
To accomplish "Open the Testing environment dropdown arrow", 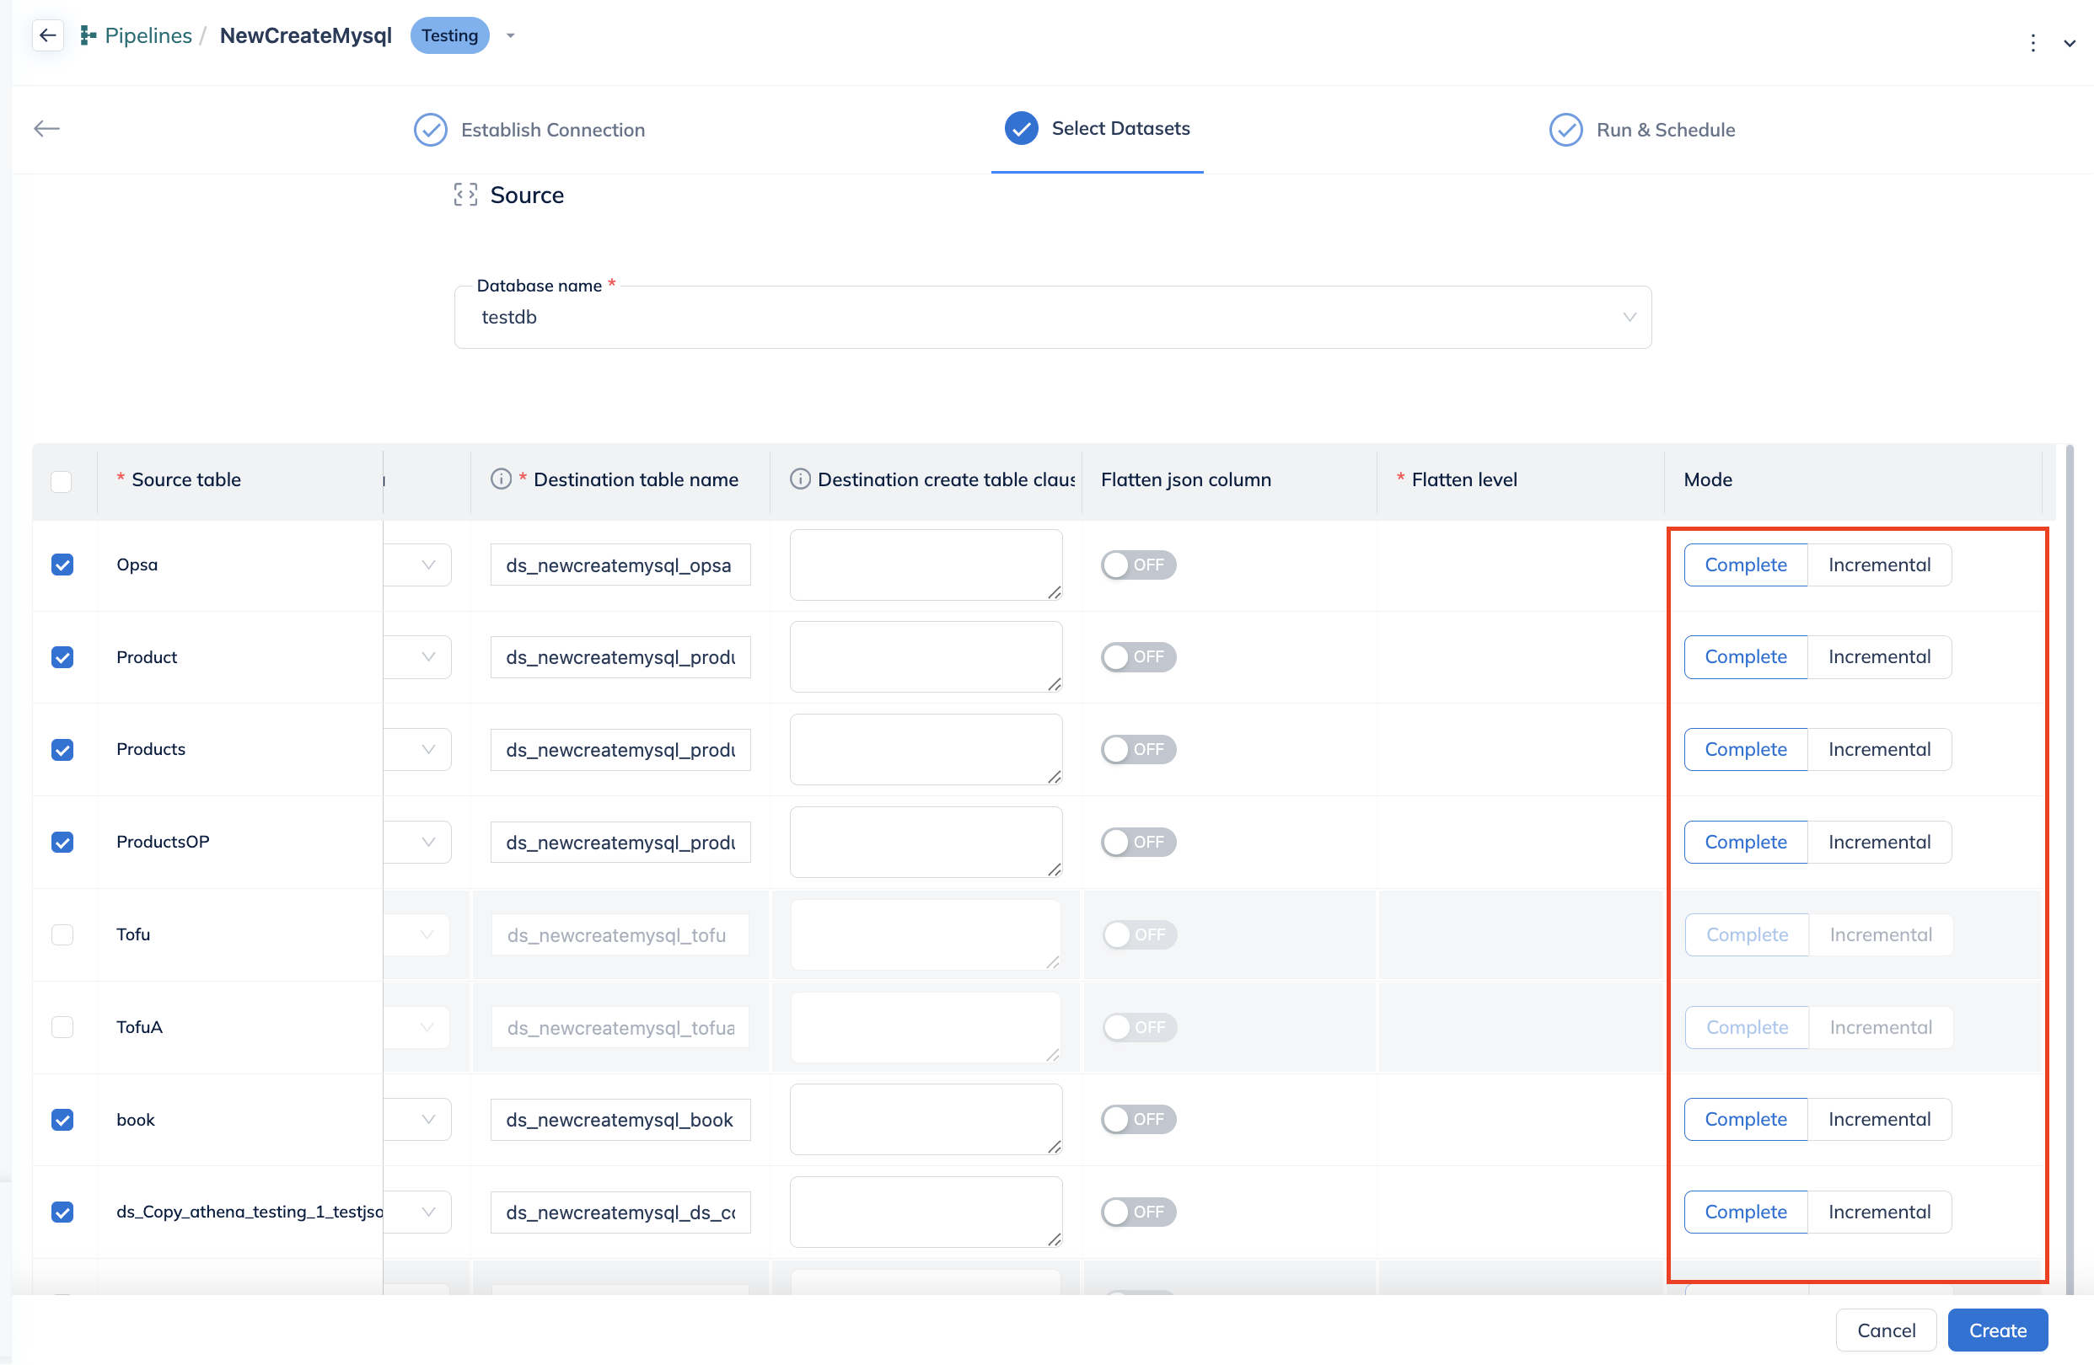I will [510, 36].
